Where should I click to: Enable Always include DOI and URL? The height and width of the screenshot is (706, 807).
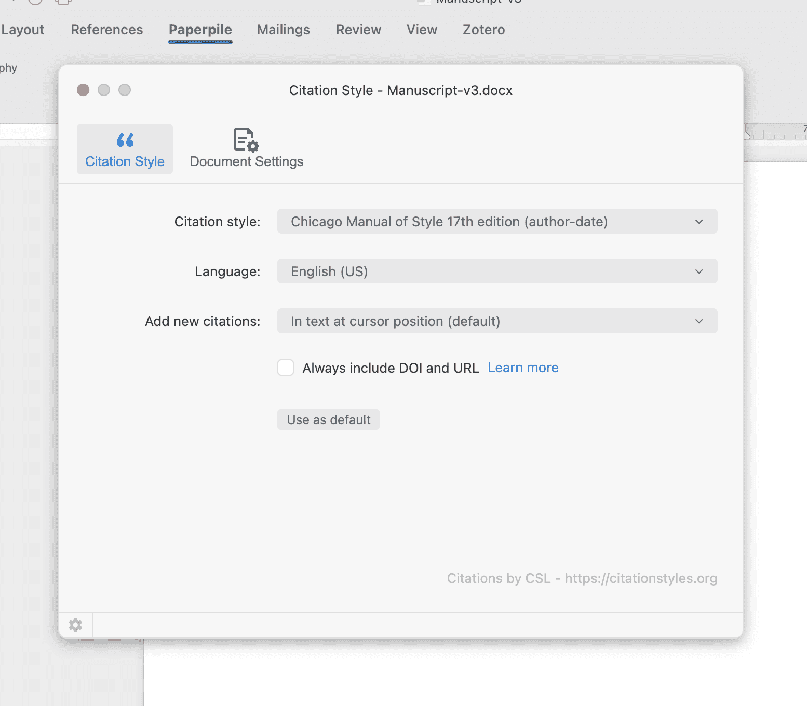coord(286,368)
